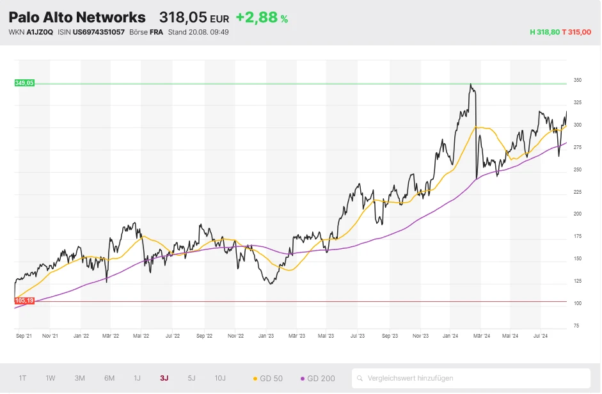Click the red 105,19 low marker

point(24,299)
